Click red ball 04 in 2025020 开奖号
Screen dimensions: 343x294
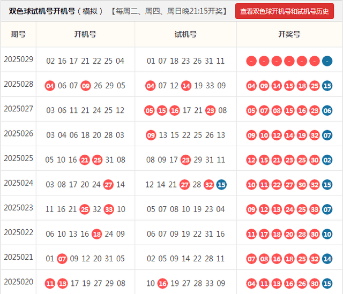251,283
